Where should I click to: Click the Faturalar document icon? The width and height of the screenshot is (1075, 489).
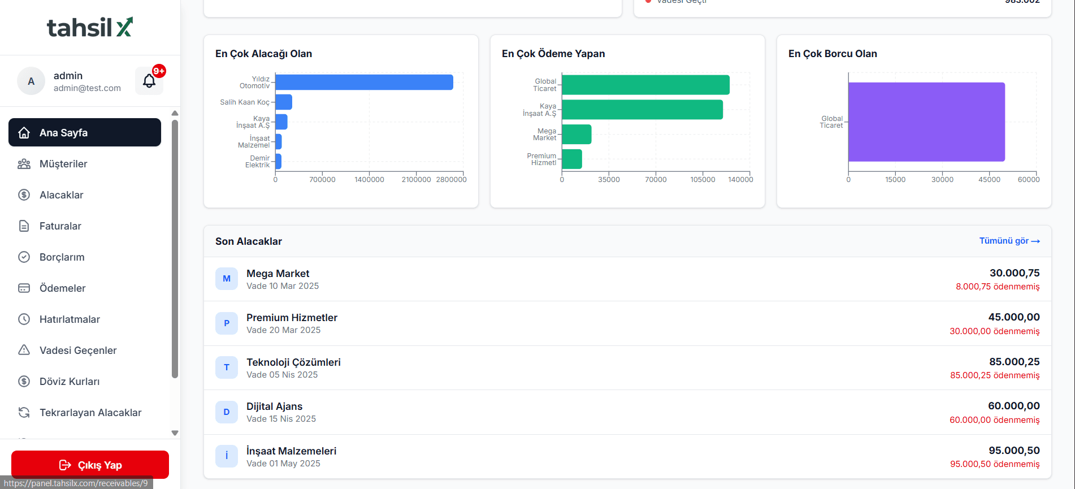24,226
